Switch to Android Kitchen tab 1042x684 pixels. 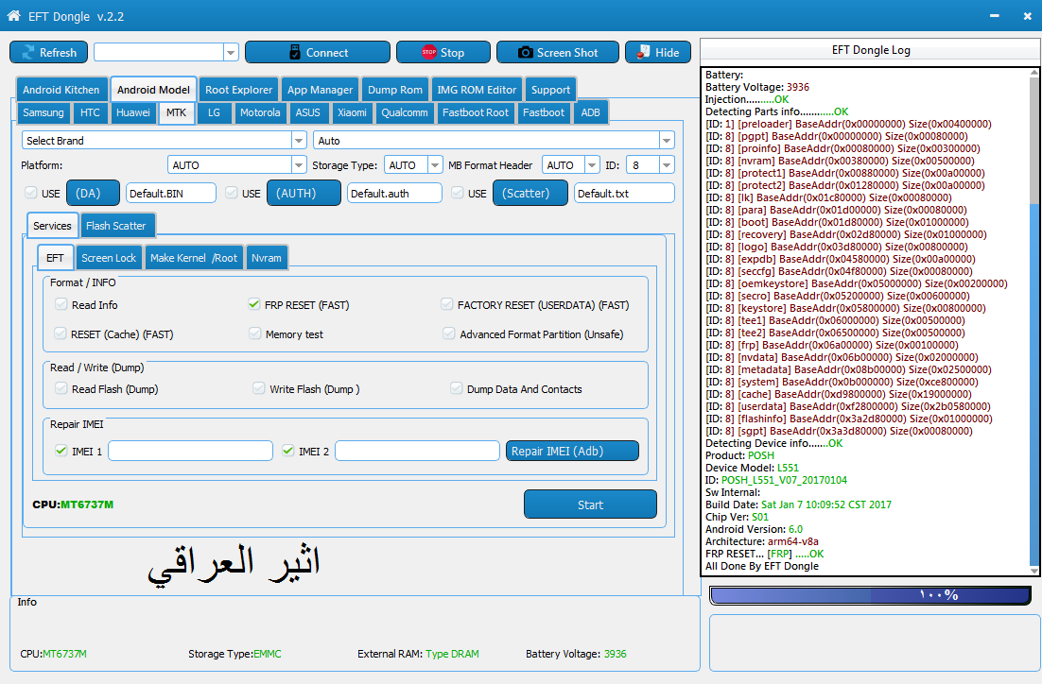61,90
